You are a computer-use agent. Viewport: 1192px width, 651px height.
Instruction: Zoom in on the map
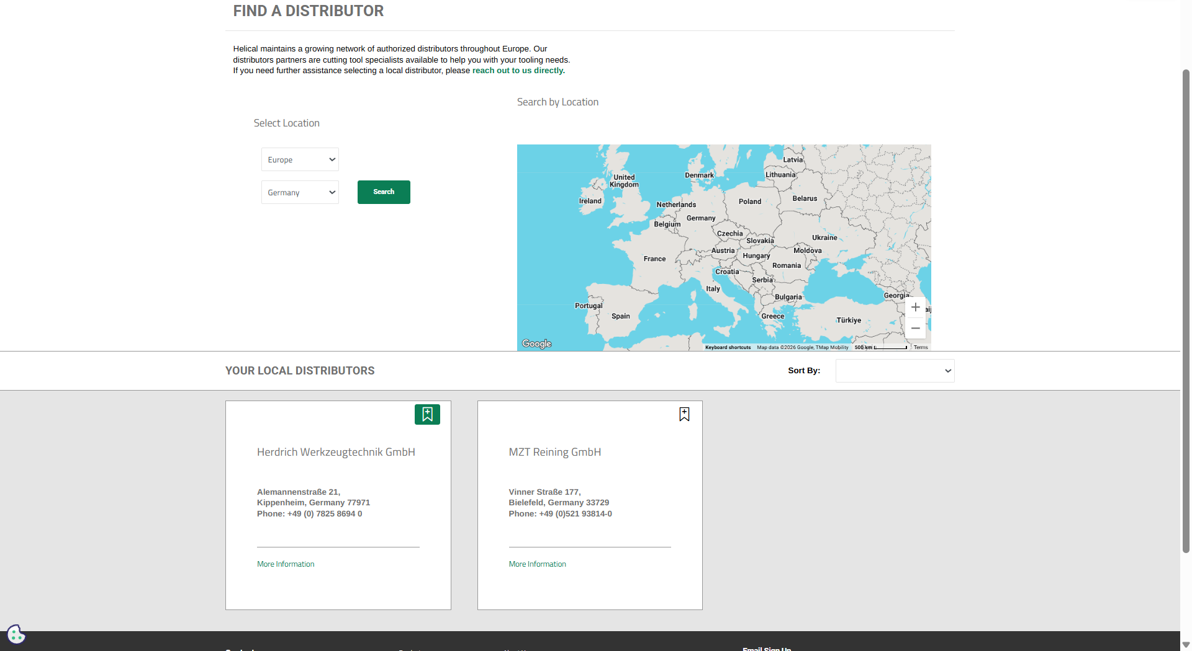point(915,308)
